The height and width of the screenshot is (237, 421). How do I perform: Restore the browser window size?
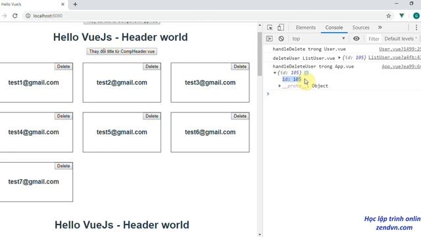coord(411,3)
